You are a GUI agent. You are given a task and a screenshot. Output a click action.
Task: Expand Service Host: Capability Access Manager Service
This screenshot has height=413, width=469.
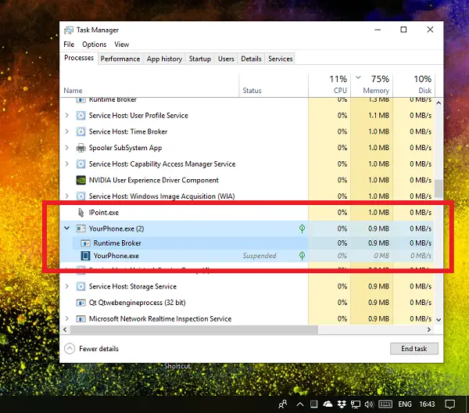pos(67,164)
